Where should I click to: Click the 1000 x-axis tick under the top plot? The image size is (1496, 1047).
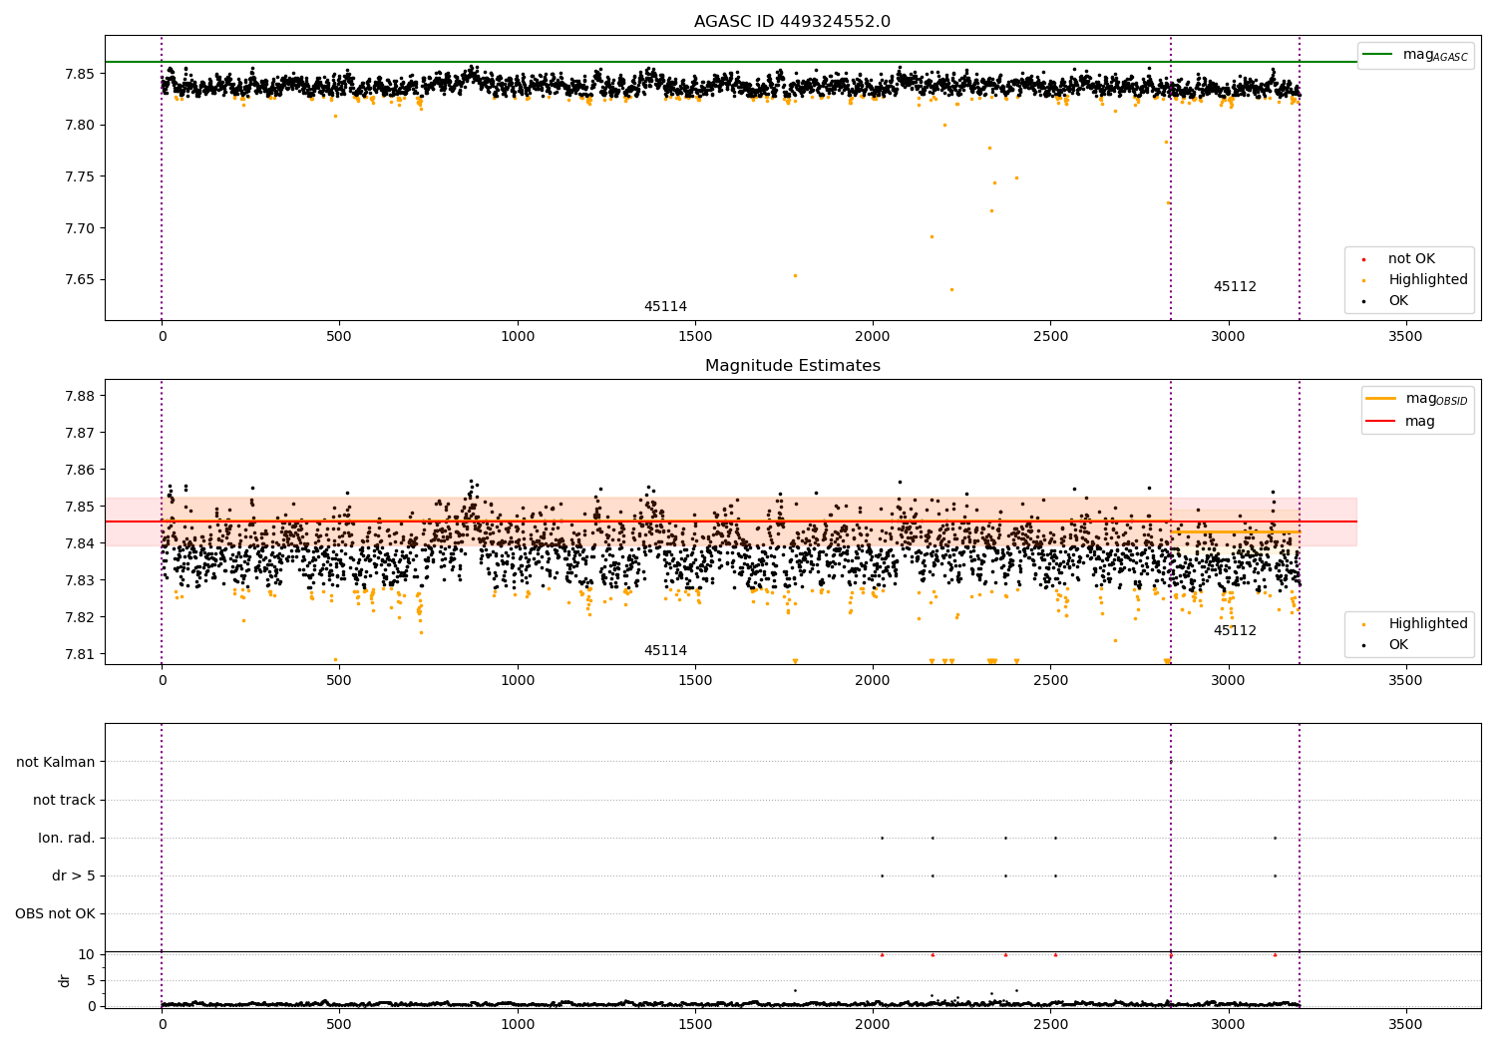(x=517, y=337)
